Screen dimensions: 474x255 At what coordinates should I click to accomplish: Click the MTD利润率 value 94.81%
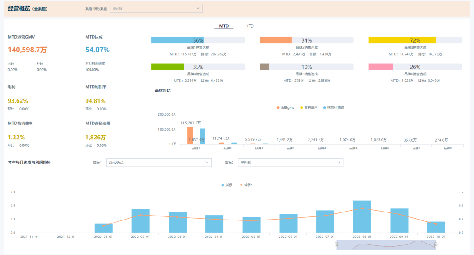coord(95,101)
